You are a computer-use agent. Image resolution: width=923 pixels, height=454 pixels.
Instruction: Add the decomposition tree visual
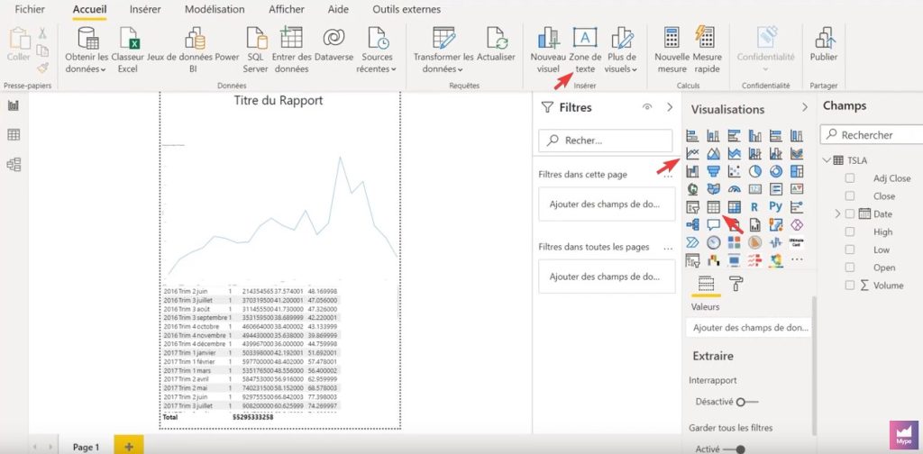pyautogui.click(x=693, y=224)
